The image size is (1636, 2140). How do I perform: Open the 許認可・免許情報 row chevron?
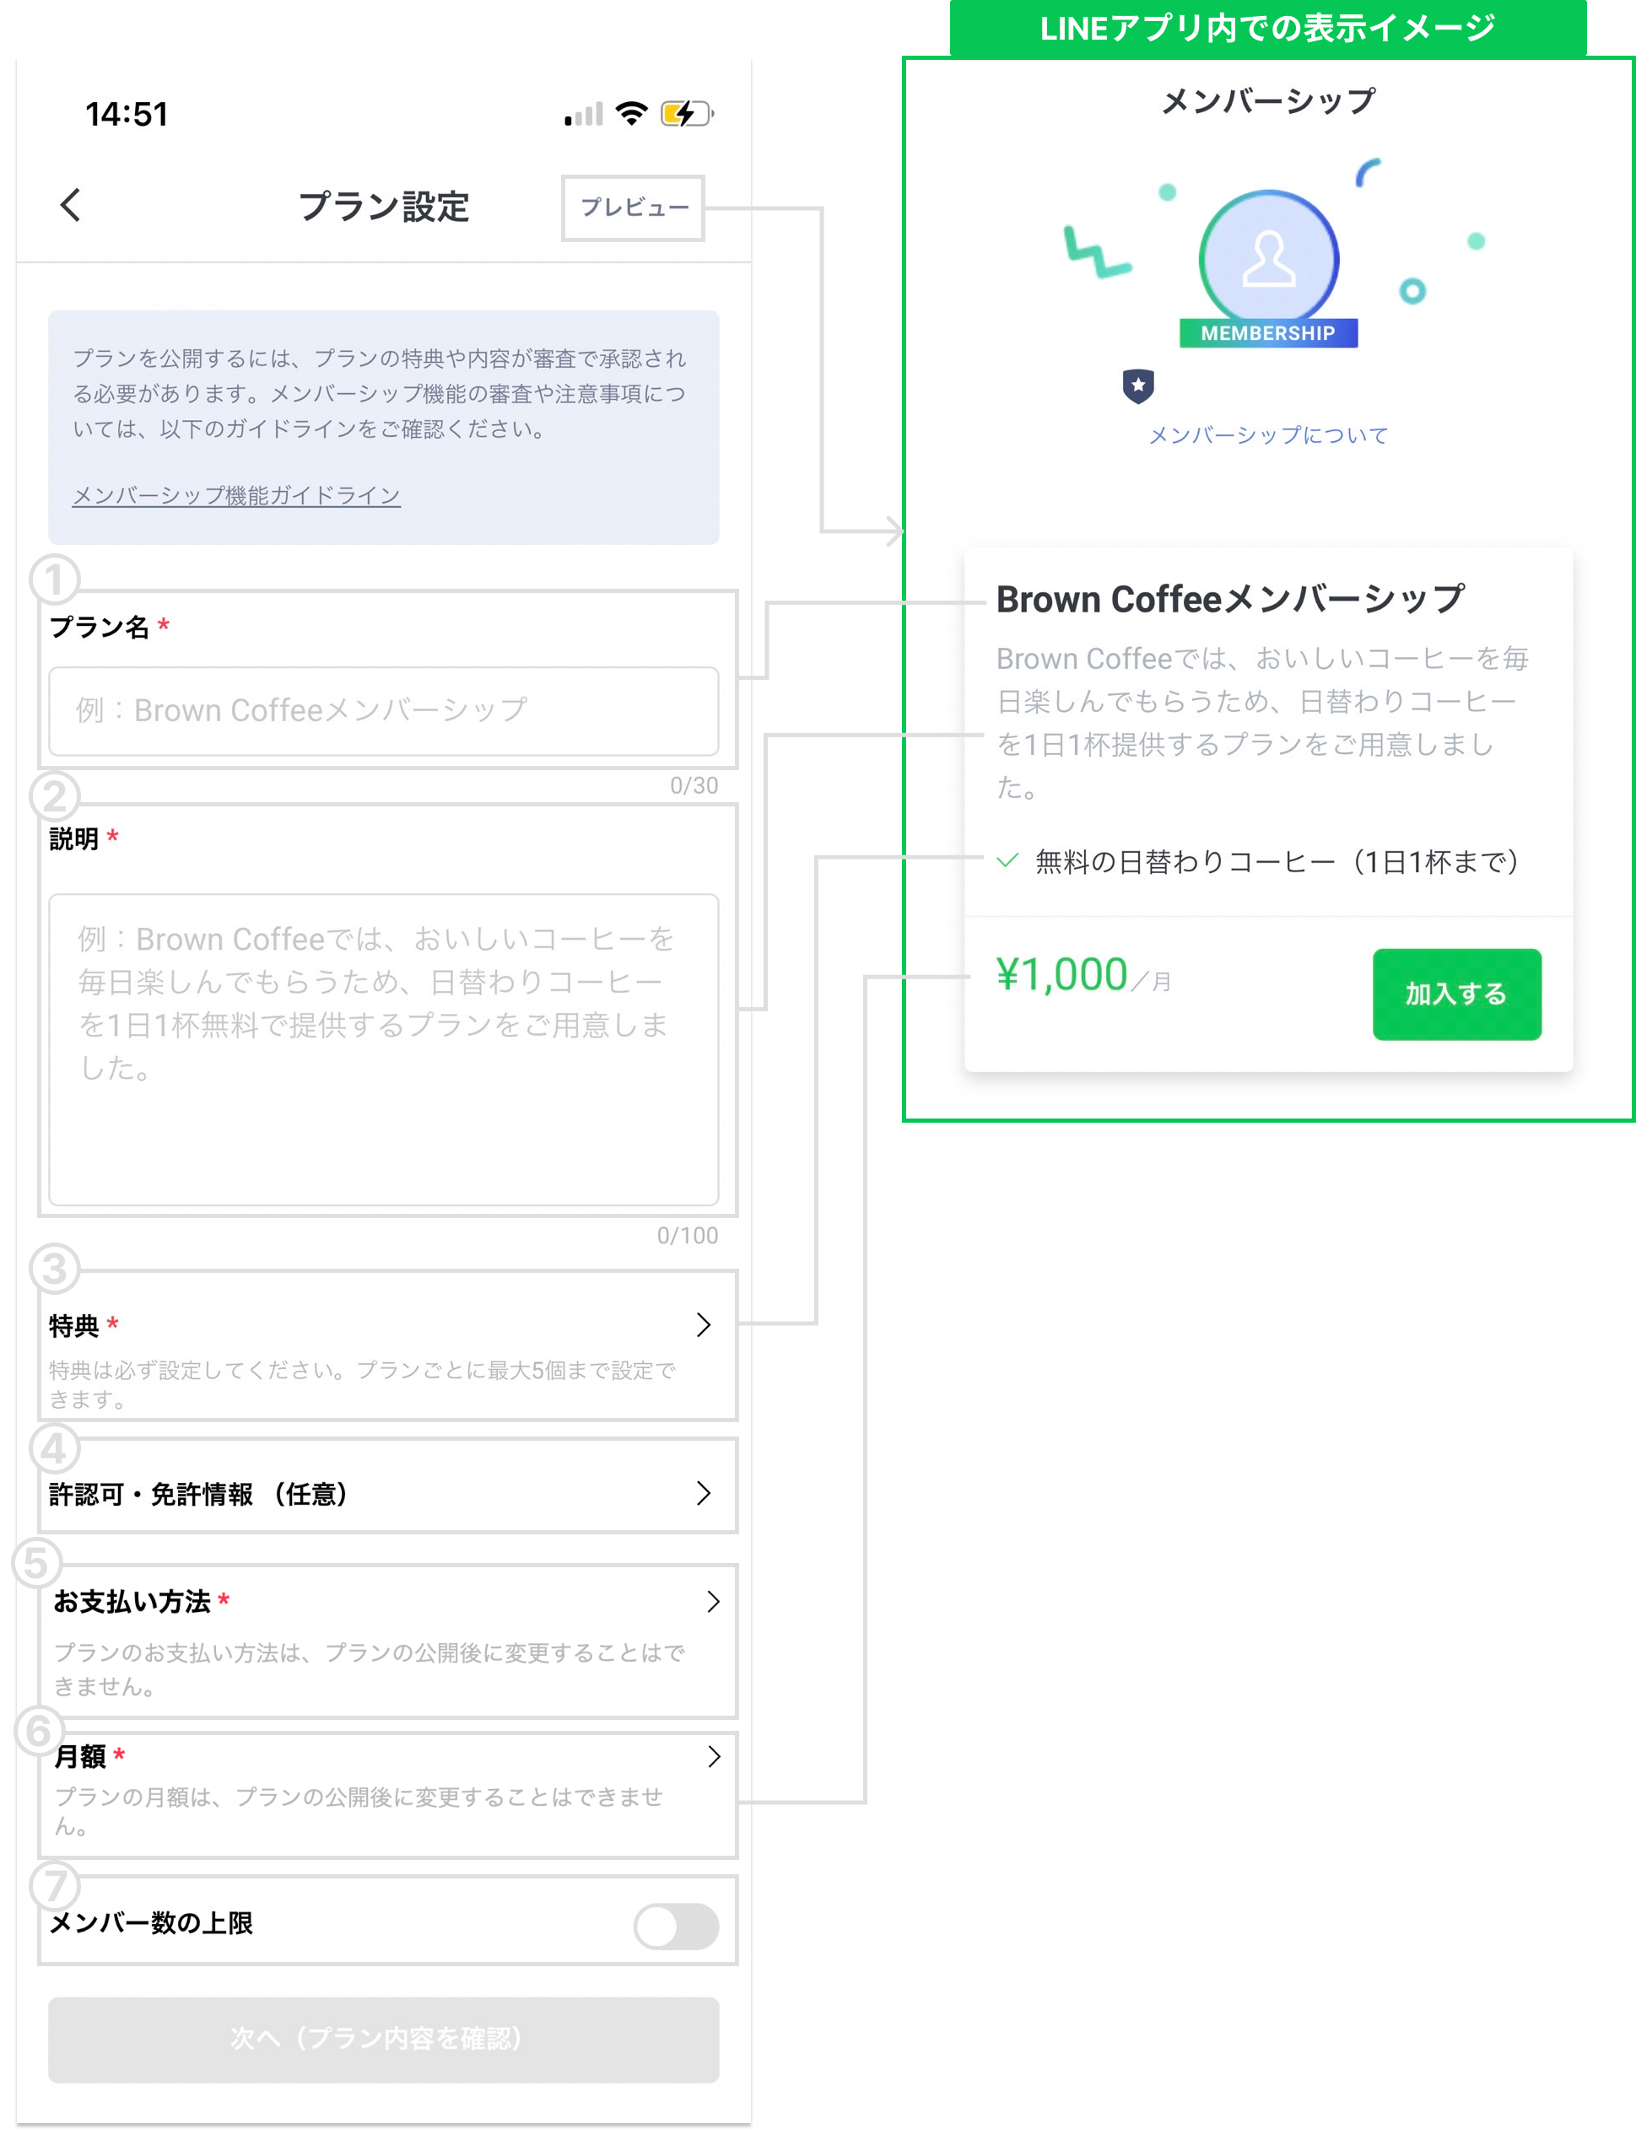(703, 1492)
